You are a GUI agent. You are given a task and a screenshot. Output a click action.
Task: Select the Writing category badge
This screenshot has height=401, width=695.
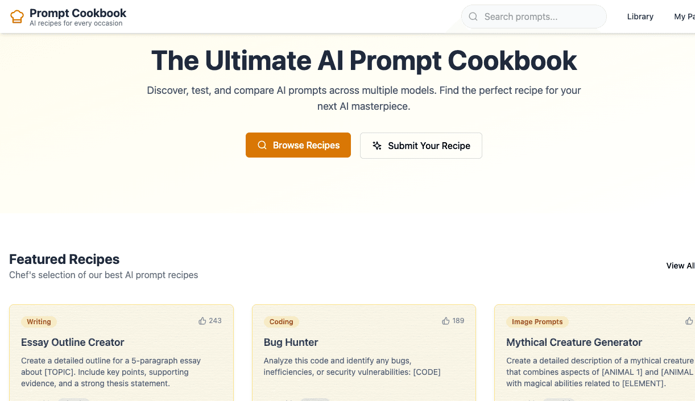pyautogui.click(x=39, y=321)
